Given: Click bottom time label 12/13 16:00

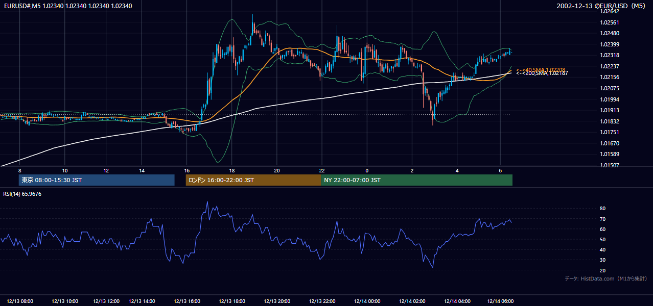Looking at the screenshot, I should 186,301.
